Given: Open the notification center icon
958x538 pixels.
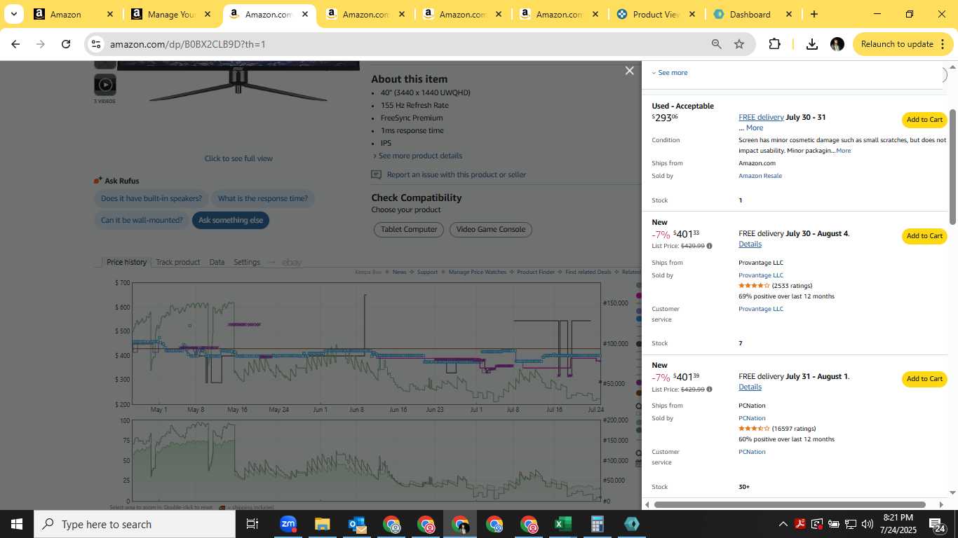Looking at the screenshot, I should pyautogui.click(x=936, y=524).
